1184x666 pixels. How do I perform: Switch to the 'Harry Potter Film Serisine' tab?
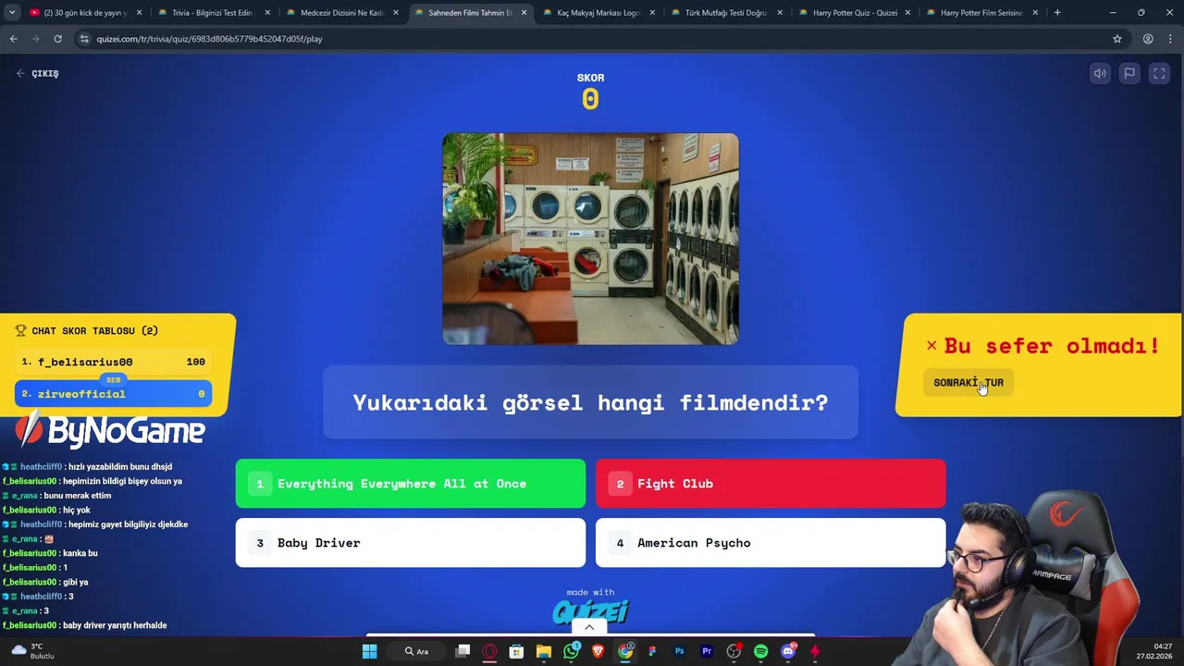(980, 13)
